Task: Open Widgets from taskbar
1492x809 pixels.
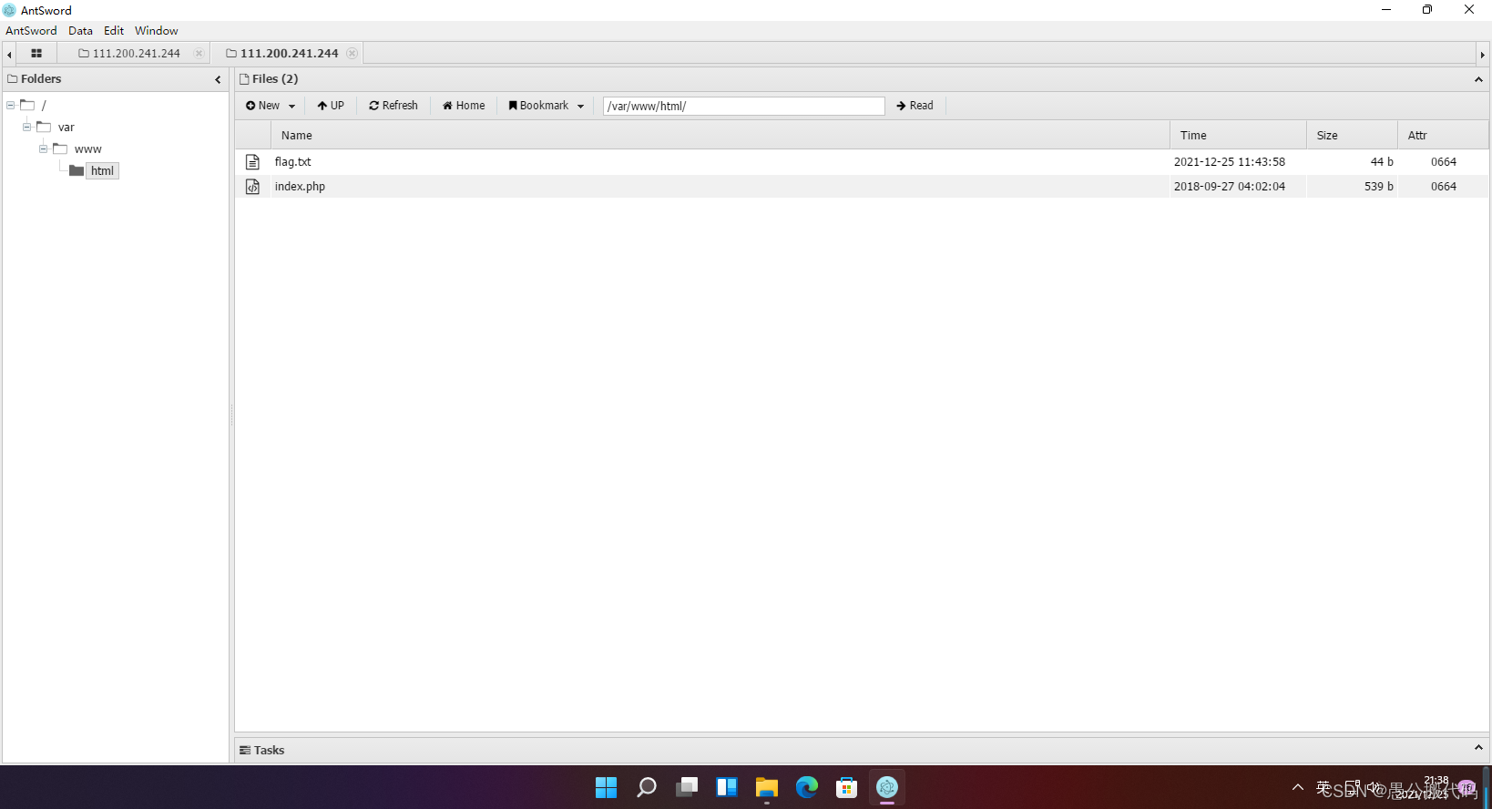Action: (726, 787)
